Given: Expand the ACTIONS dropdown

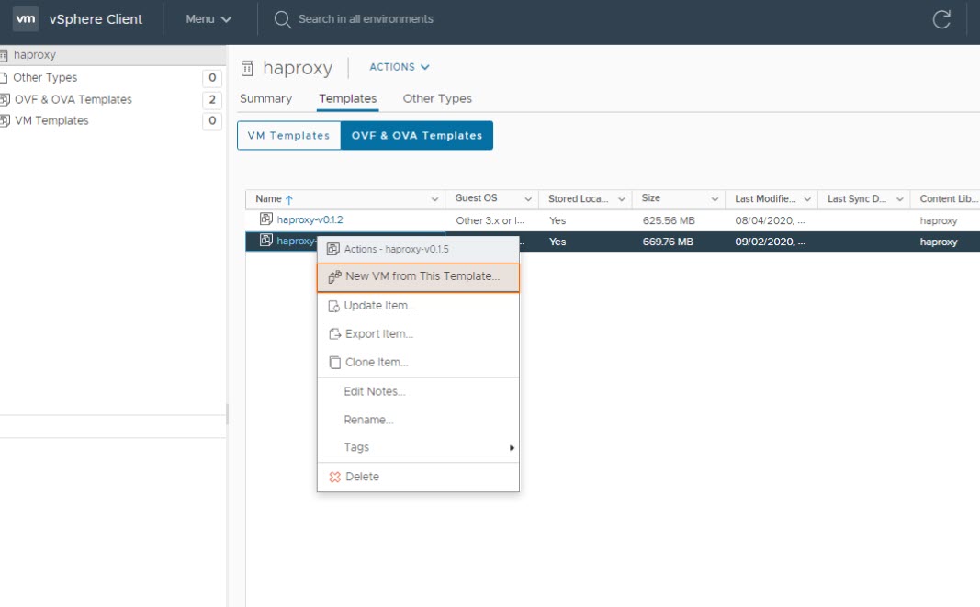Looking at the screenshot, I should coord(400,67).
